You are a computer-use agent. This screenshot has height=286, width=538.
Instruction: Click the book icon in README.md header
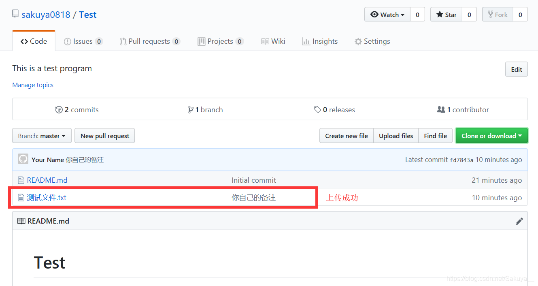pos(21,221)
